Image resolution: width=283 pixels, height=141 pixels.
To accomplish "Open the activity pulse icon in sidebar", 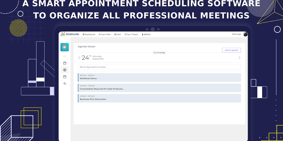I will click(65, 83).
